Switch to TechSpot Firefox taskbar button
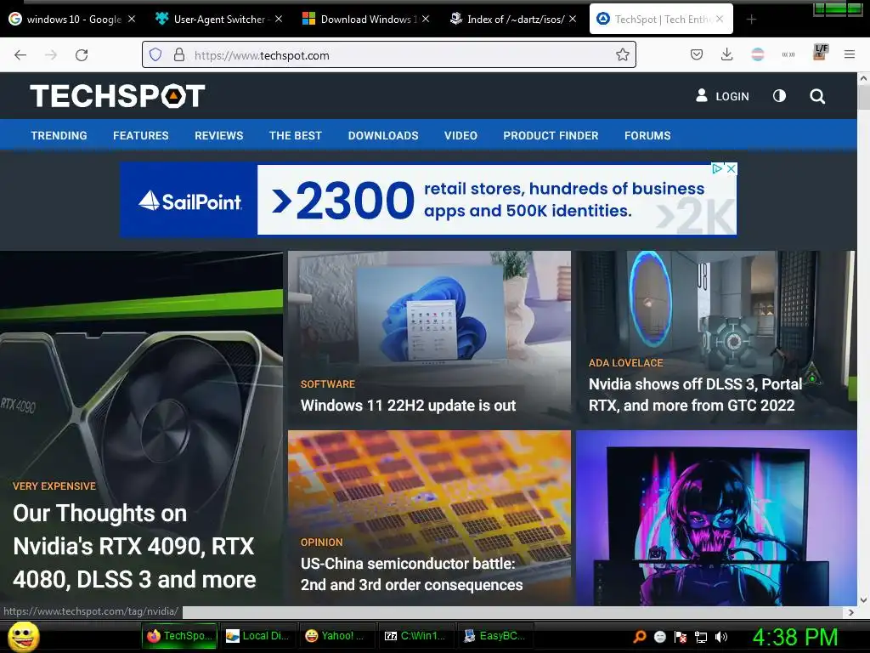Screen dimensions: 870x653 point(180,636)
